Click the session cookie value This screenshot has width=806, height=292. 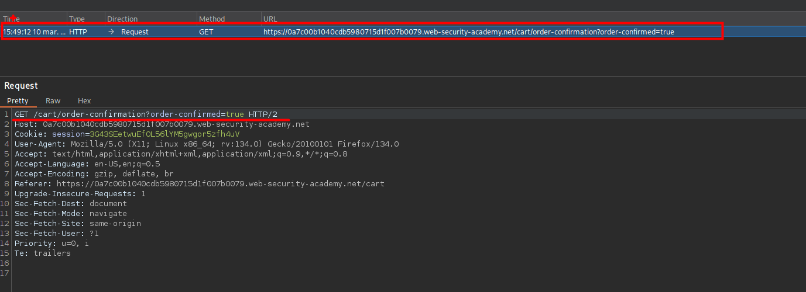point(164,134)
